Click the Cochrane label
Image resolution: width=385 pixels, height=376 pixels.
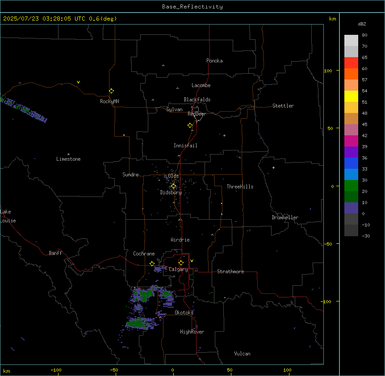(x=144, y=254)
